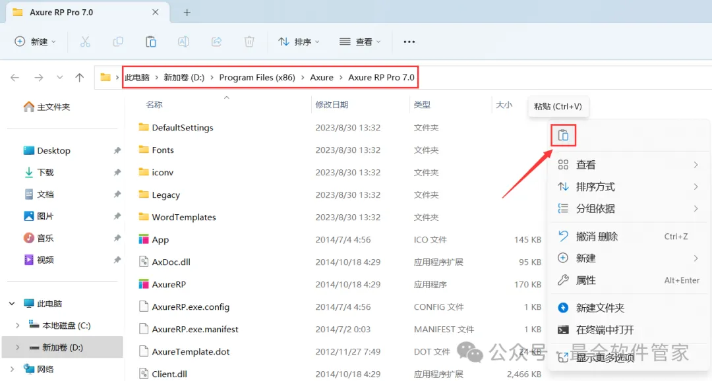Open the 新建 dropdown in toolbar
This screenshot has width=712, height=381.
36,42
